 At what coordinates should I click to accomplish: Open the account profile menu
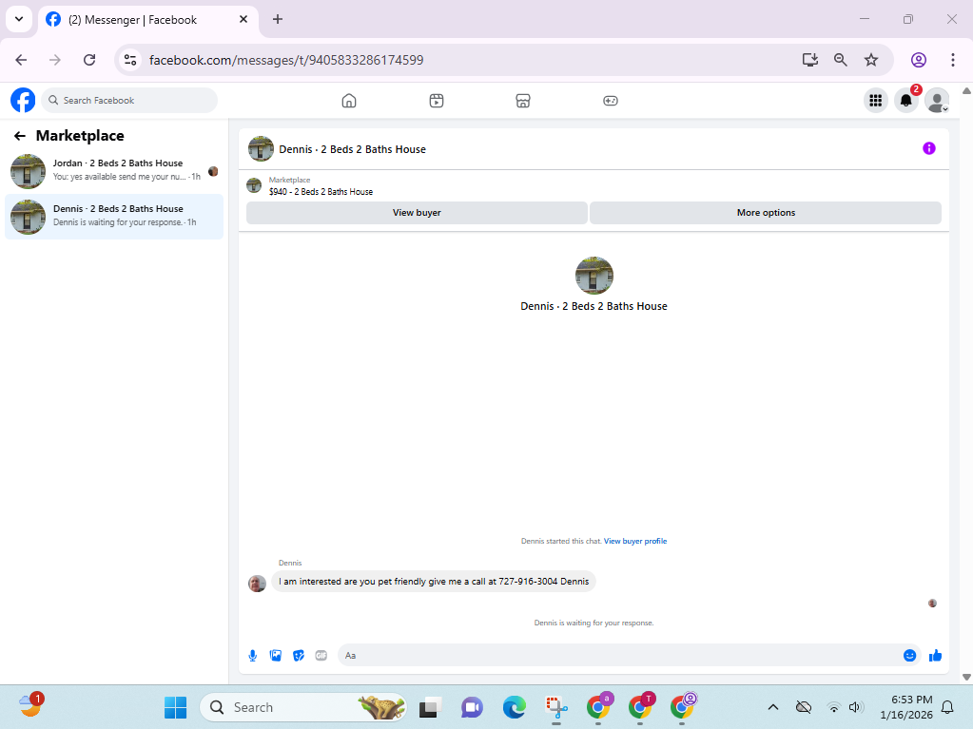coord(937,101)
